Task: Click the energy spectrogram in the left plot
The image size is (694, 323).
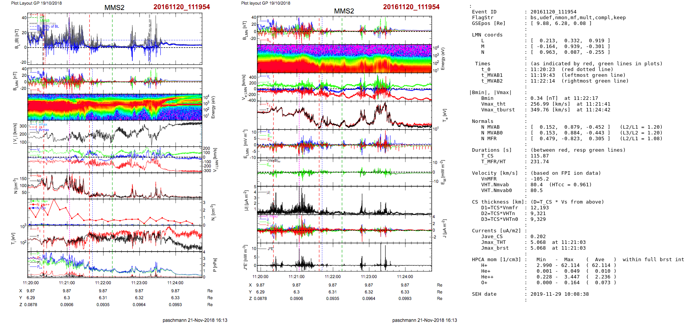Action: point(115,107)
